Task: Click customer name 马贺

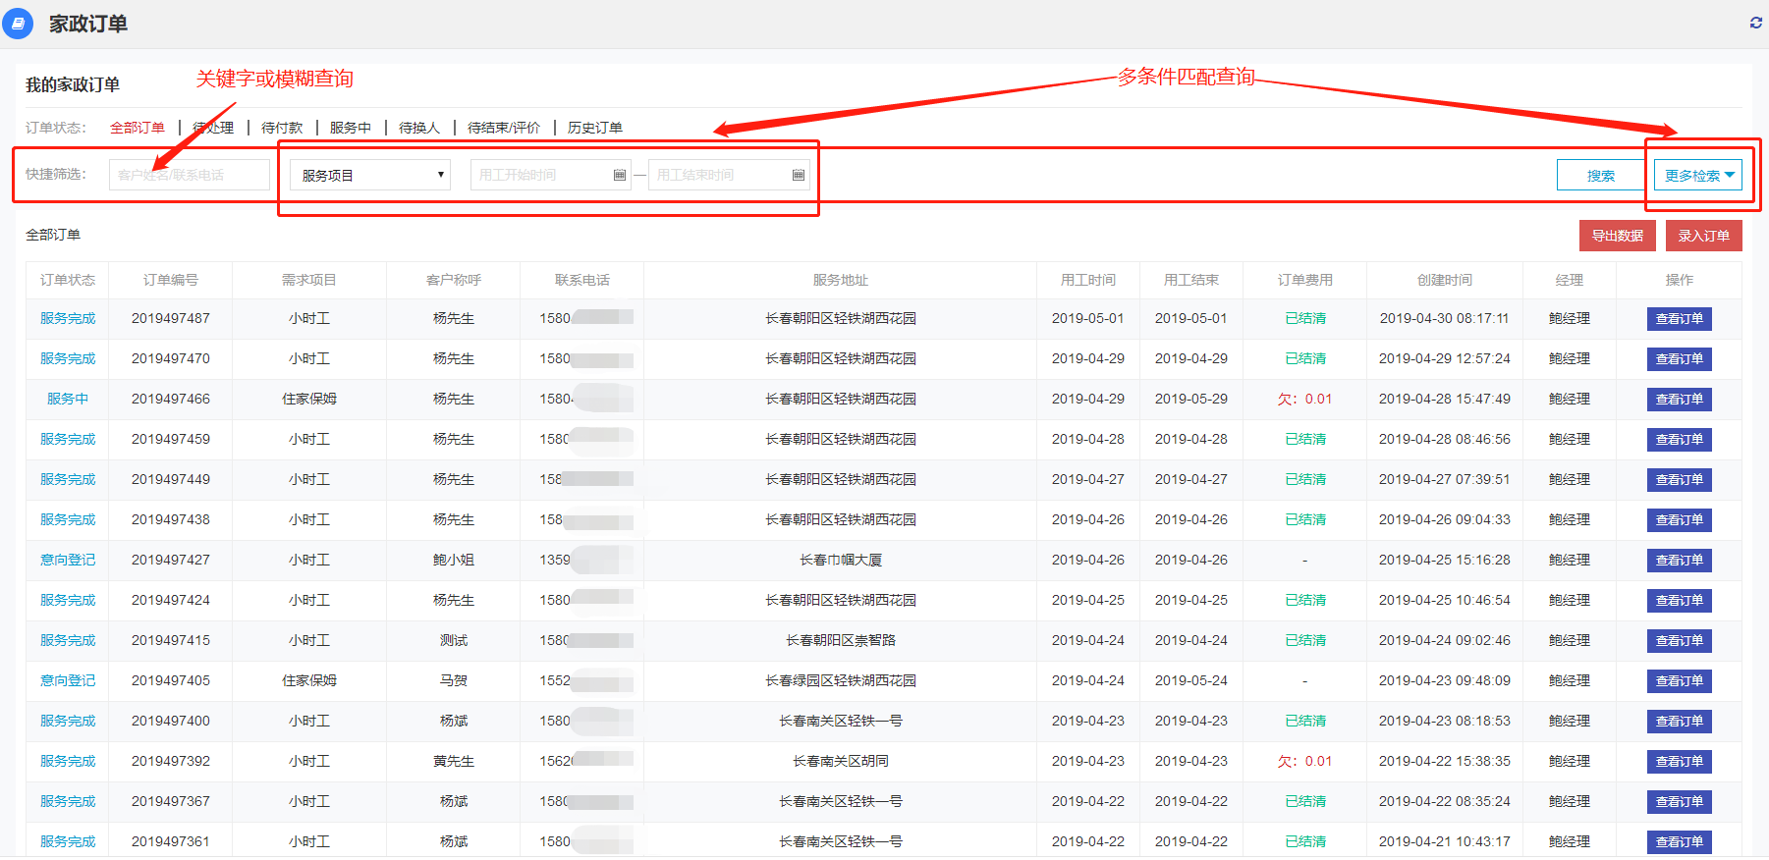Action: point(454,680)
